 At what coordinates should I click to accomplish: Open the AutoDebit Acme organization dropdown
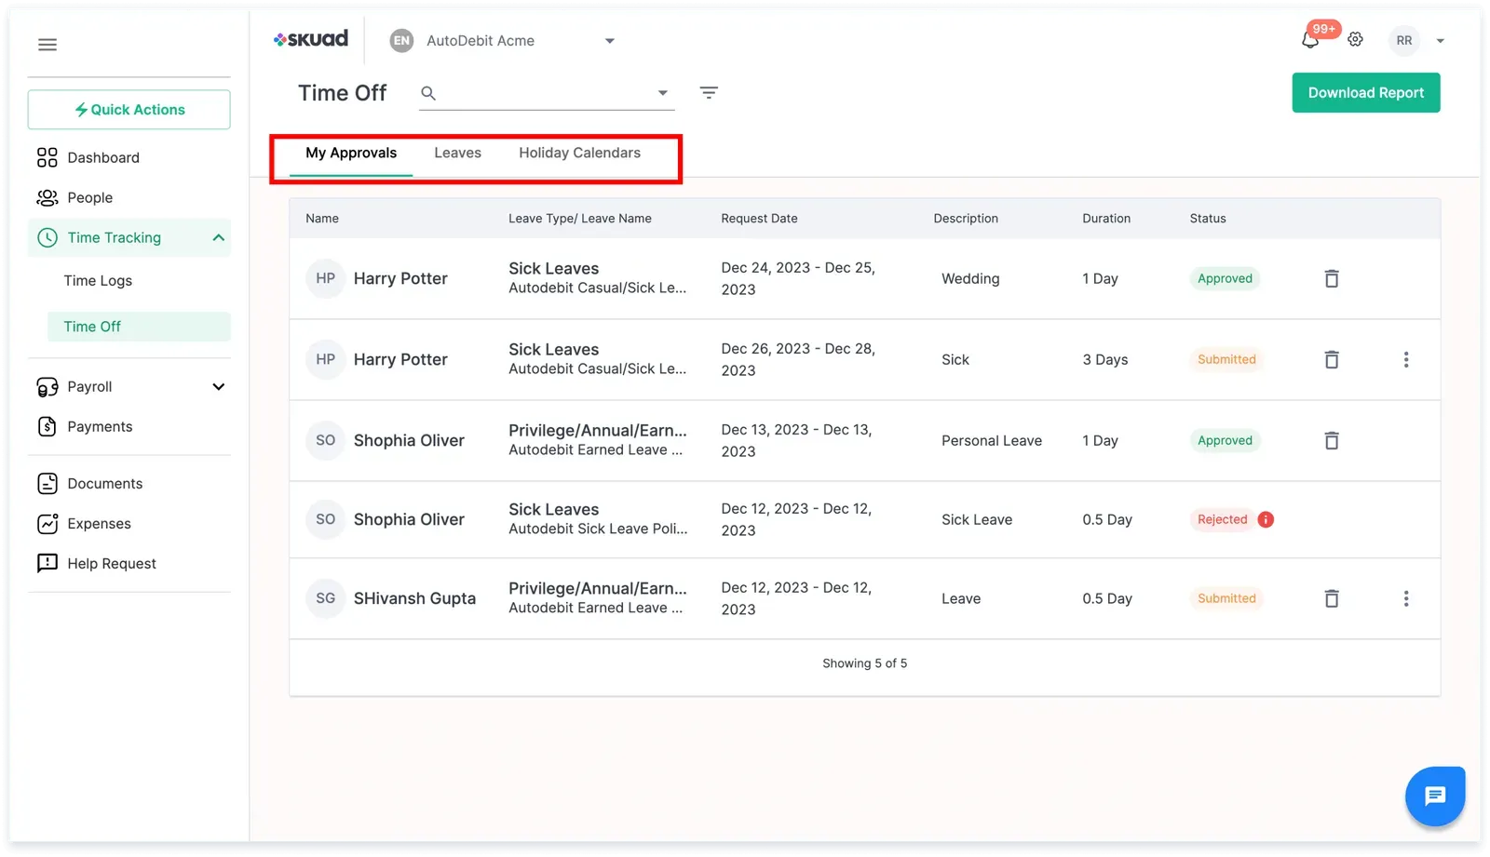click(521, 41)
